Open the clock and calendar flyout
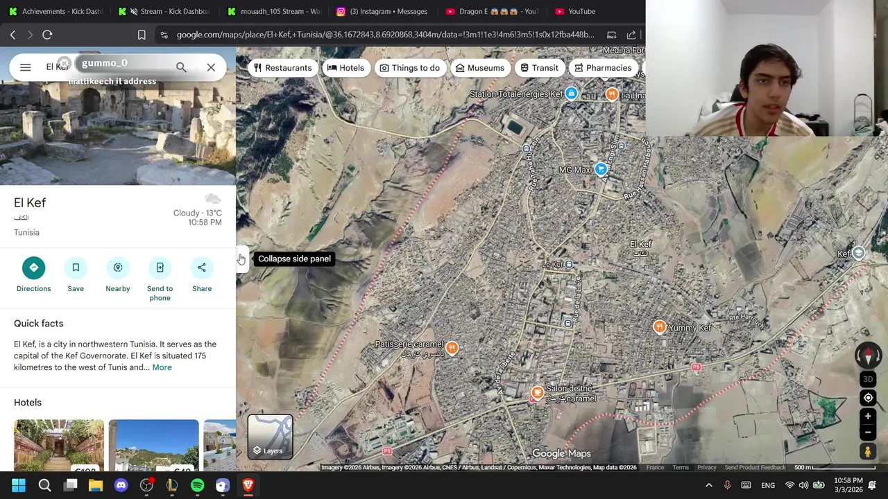Viewport: 888px width, 499px height. (x=848, y=485)
